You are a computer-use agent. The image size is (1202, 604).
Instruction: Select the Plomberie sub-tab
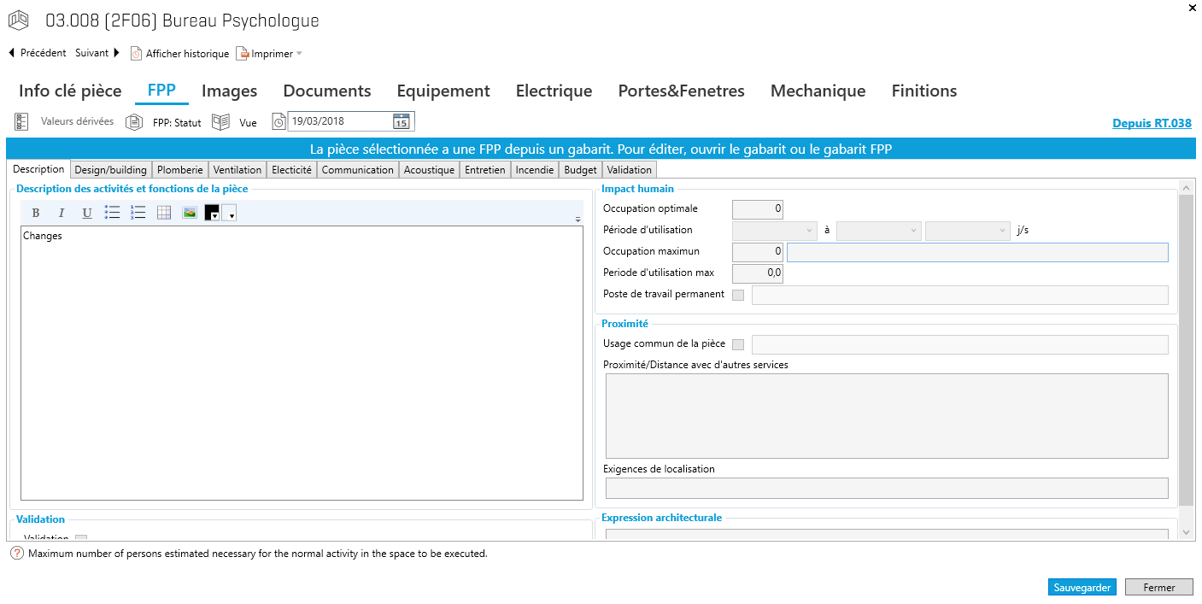(179, 170)
